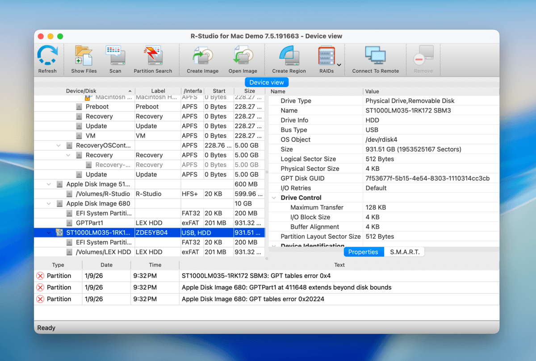Collapse the RecoveryOSContainer tree node
Viewport: 536px width, 361px height.
pyautogui.click(x=59, y=145)
